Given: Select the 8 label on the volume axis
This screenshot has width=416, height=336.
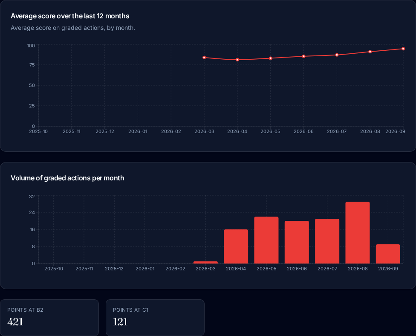Looking at the screenshot, I should 33,246.
